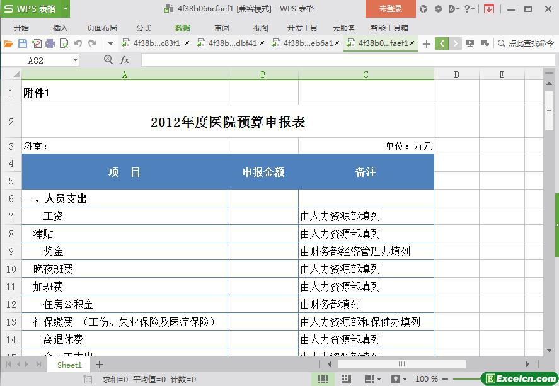Image resolution: width=559 pixels, height=386 pixels.
Task: Close the 4f38b...eb6a1 document tab
Action: 337,43
